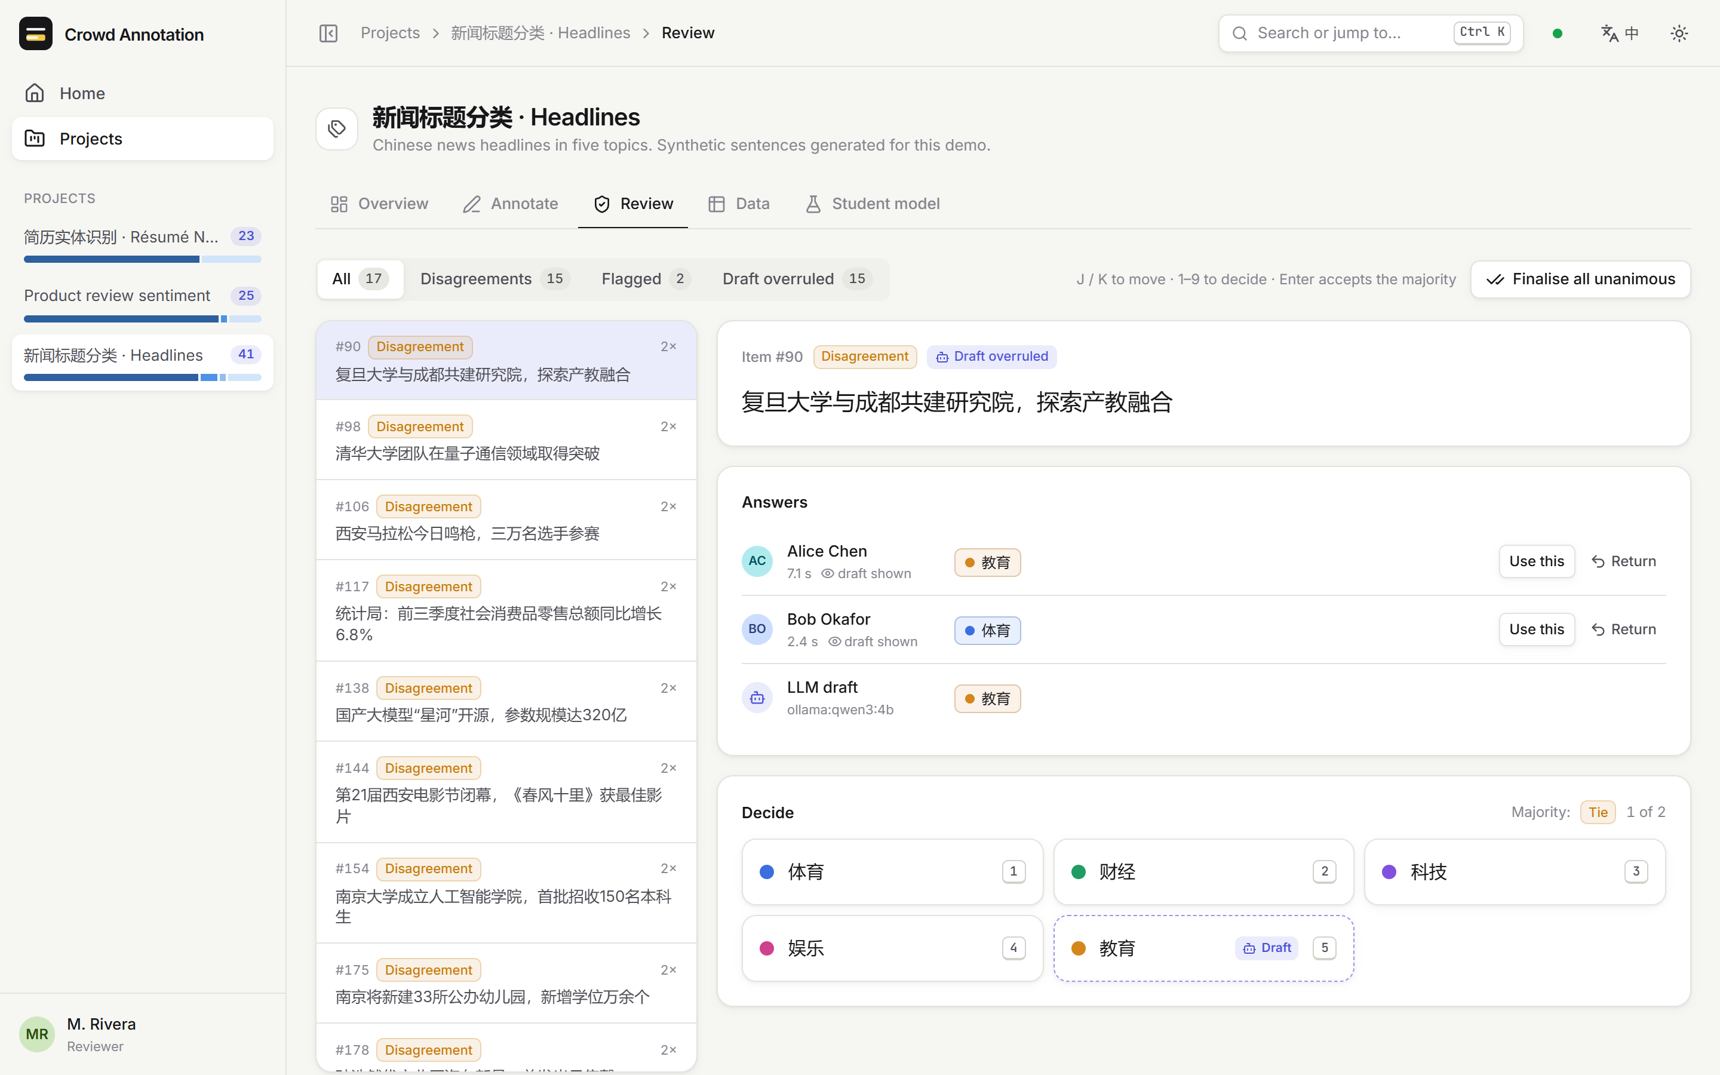The height and width of the screenshot is (1075, 1720).
Task: Use Bob Okafor's answer
Action: pos(1537,630)
